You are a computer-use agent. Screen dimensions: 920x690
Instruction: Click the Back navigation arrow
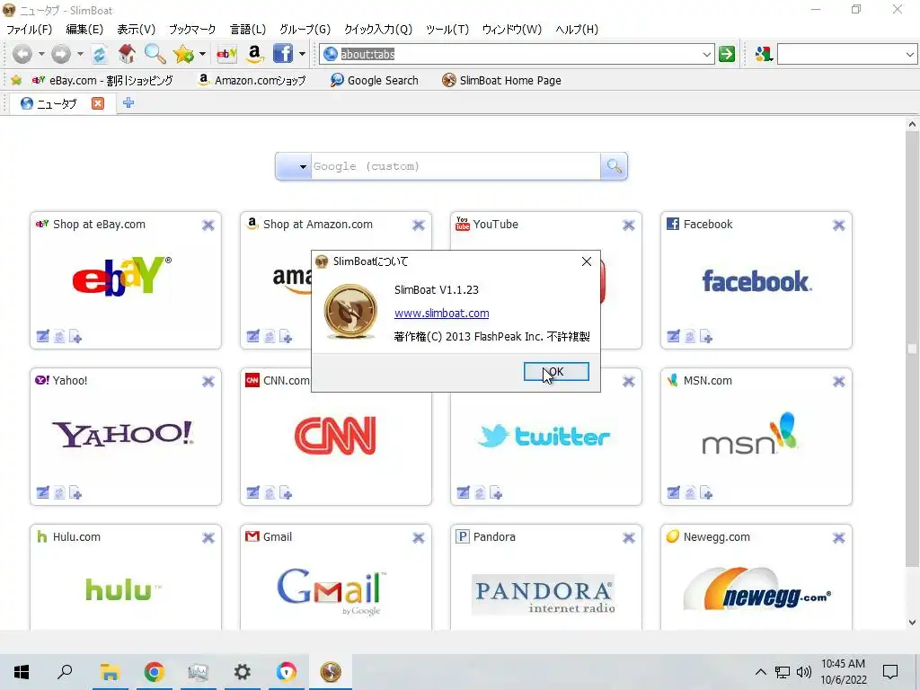(x=22, y=54)
